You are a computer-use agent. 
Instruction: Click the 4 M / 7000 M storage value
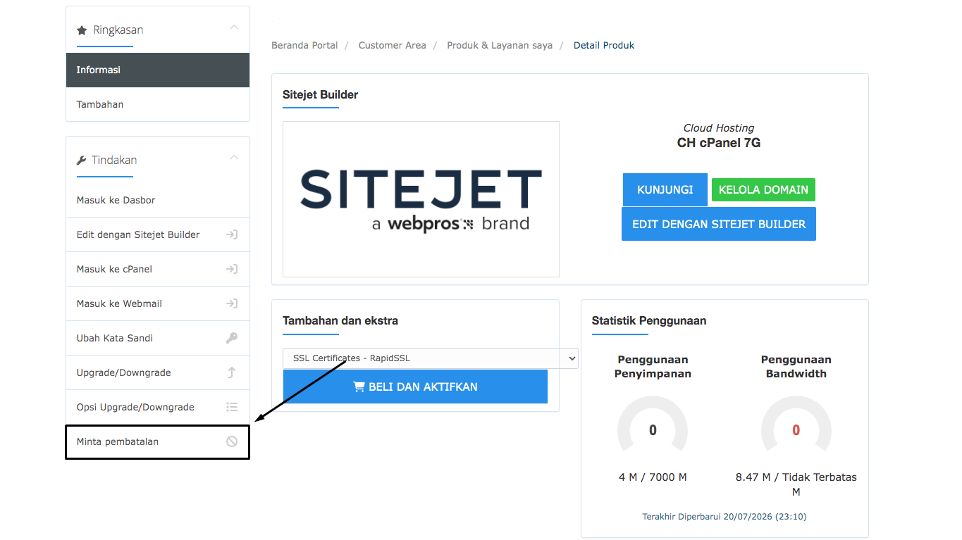click(x=653, y=477)
